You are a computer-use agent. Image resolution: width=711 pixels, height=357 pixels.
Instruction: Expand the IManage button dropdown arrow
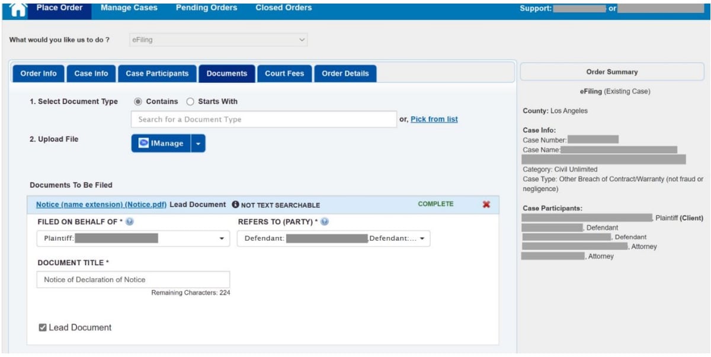pyautogui.click(x=197, y=143)
